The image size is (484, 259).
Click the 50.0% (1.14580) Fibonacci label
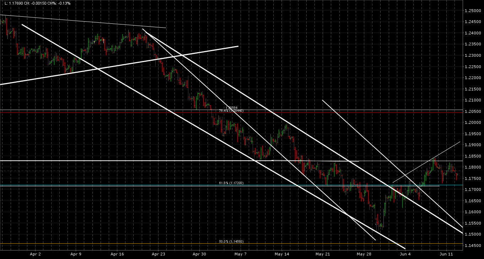point(231,242)
